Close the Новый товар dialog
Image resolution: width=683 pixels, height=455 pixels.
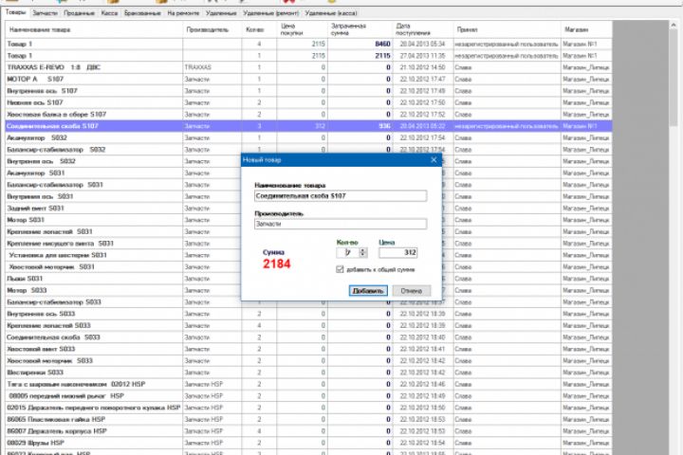pos(434,160)
